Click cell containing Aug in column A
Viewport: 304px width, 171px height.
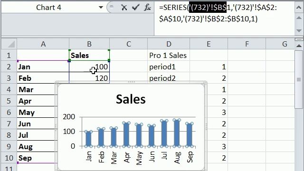(37, 147)
